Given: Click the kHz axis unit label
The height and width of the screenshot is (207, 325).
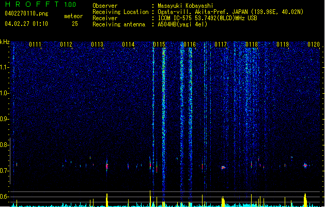Looking at the screenshot, I should click(5, 42).
